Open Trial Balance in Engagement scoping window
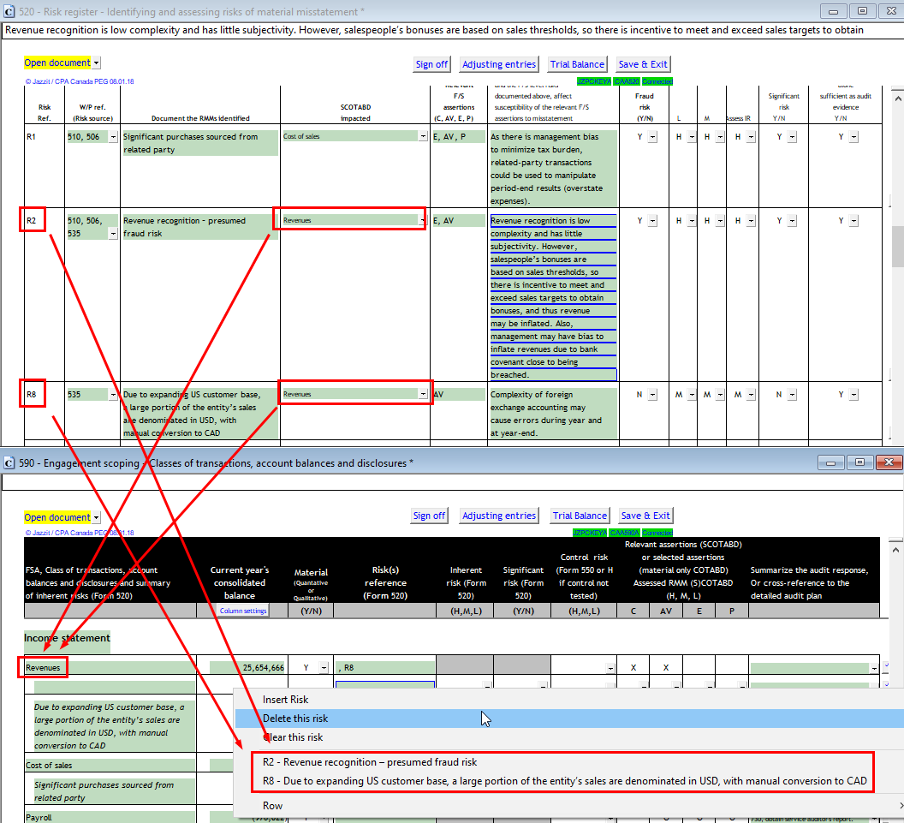Image resolution: width=904 pixels, height=823 pixels. point(580,516)
